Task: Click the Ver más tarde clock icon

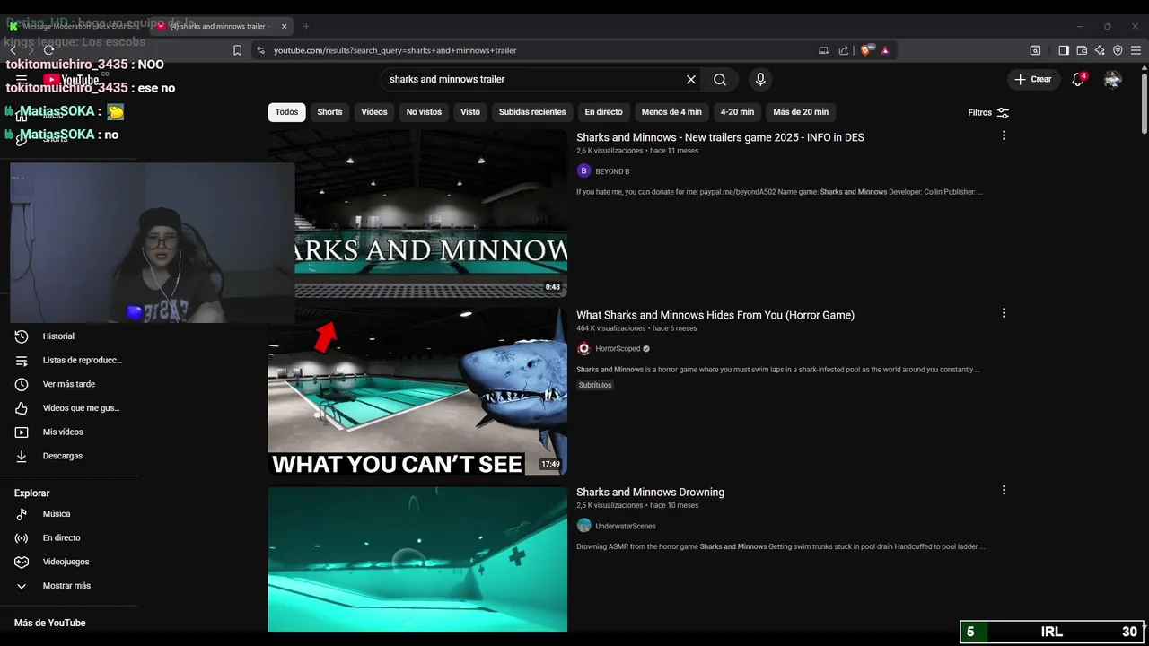Action: pyautogui.click(x=22, y=384)
